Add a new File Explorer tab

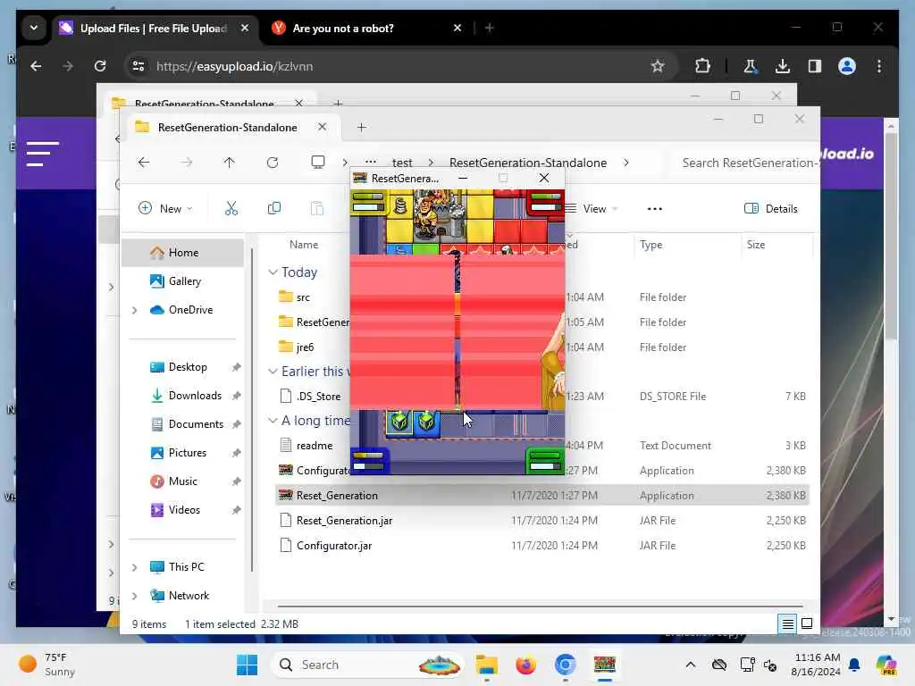click(361, 127)
